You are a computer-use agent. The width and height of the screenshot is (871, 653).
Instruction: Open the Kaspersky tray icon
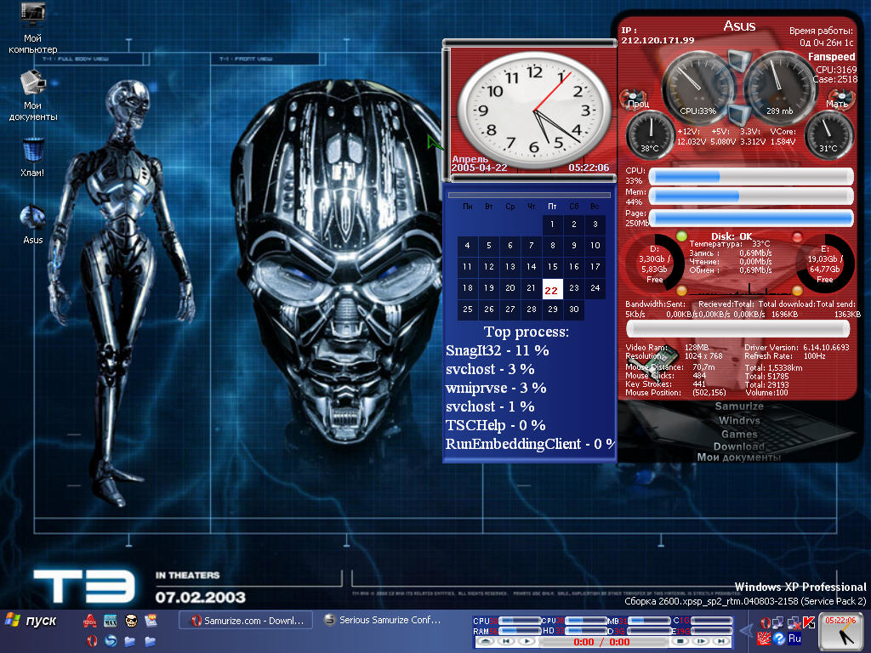pos(809,623)
